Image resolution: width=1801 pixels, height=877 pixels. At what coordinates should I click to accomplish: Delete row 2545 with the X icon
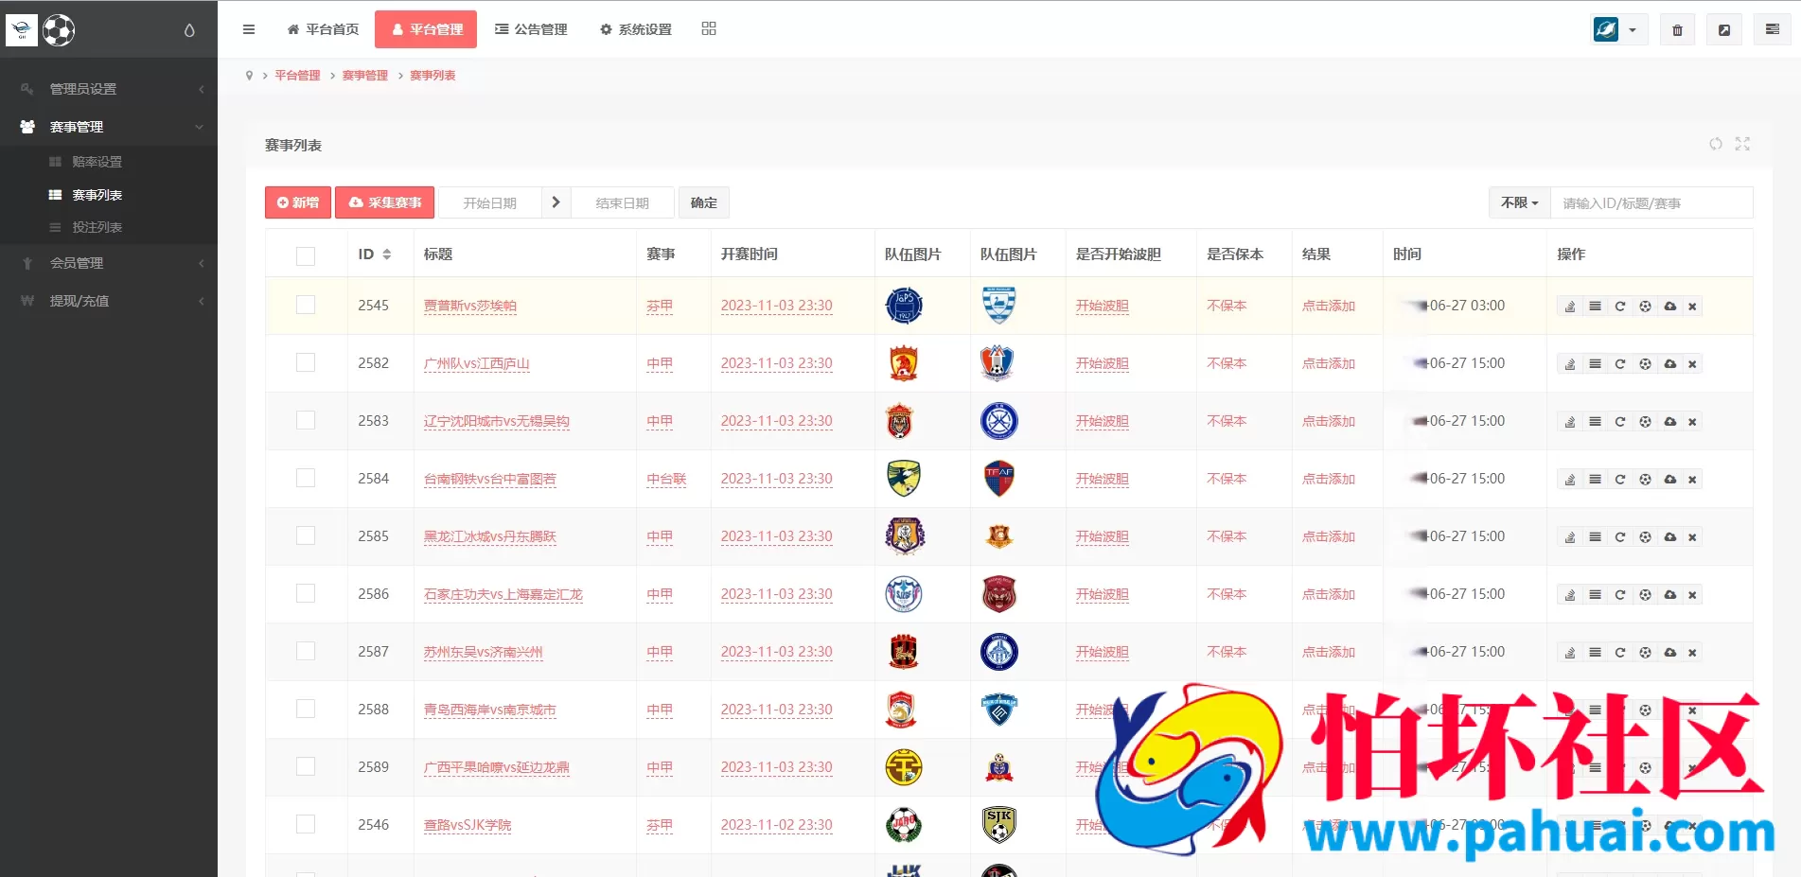(x=1692, y=307)
